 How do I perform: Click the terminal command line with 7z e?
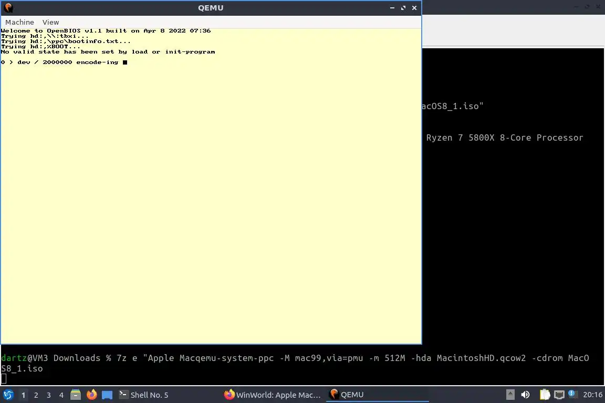(x=295, y=363)
